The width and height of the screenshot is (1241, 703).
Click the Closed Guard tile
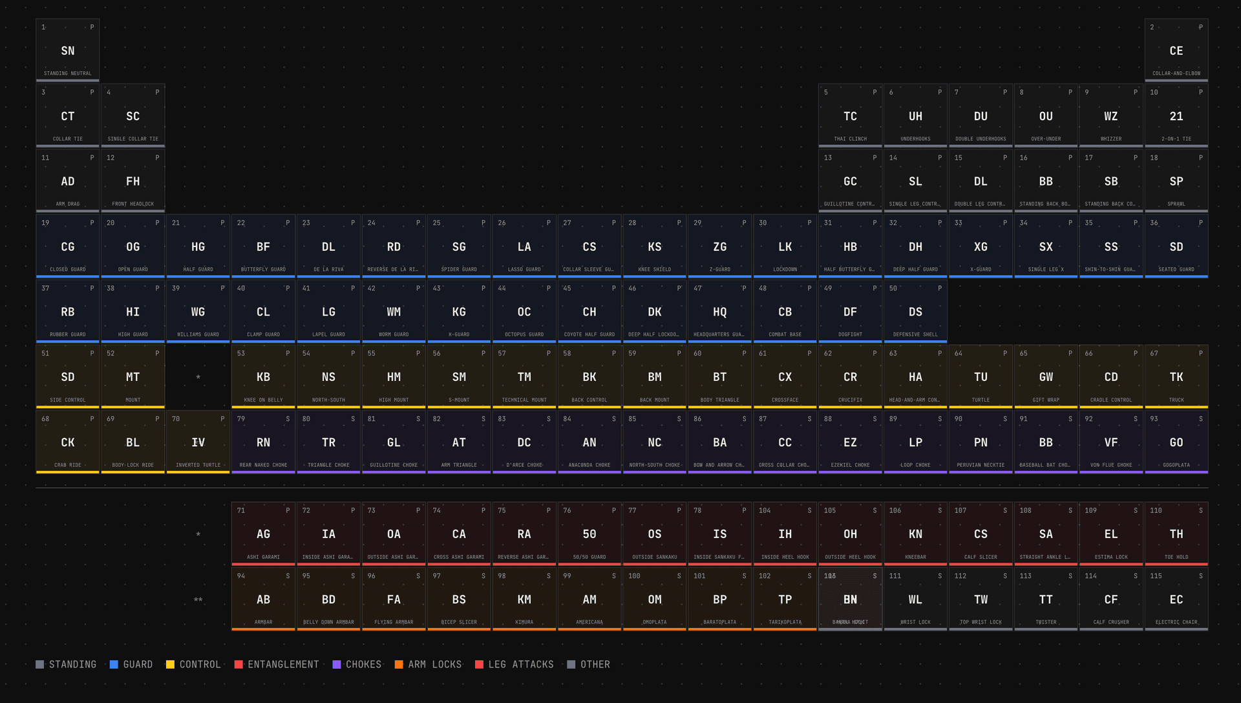pyautogui.click(x=67, y=246)
